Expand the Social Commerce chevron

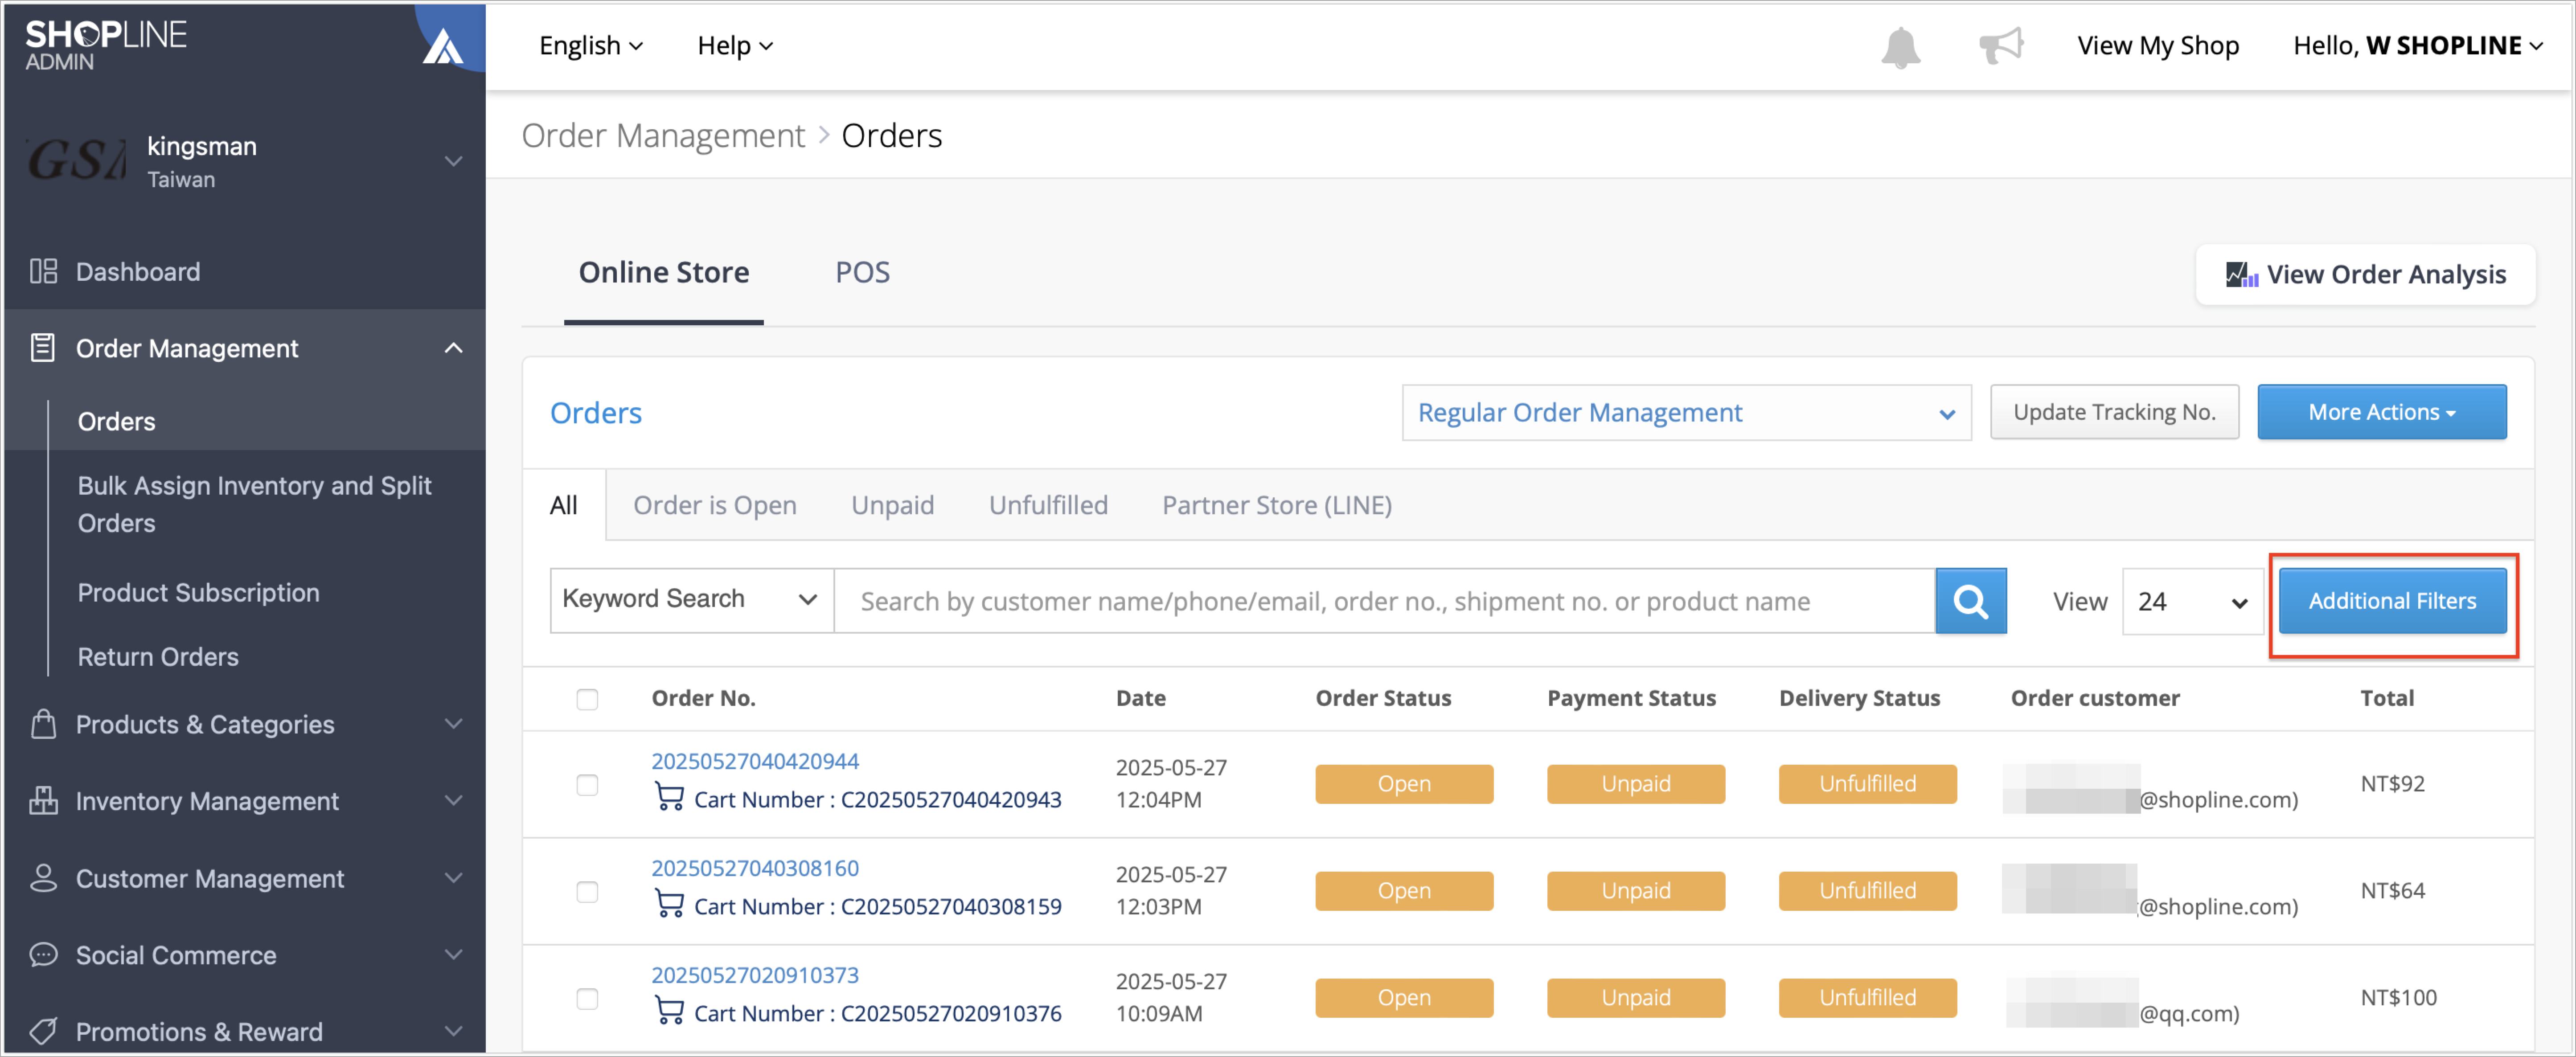tap(453, 955)
